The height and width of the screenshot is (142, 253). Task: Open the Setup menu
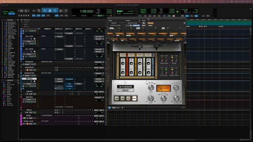click(x=79, y=2)
